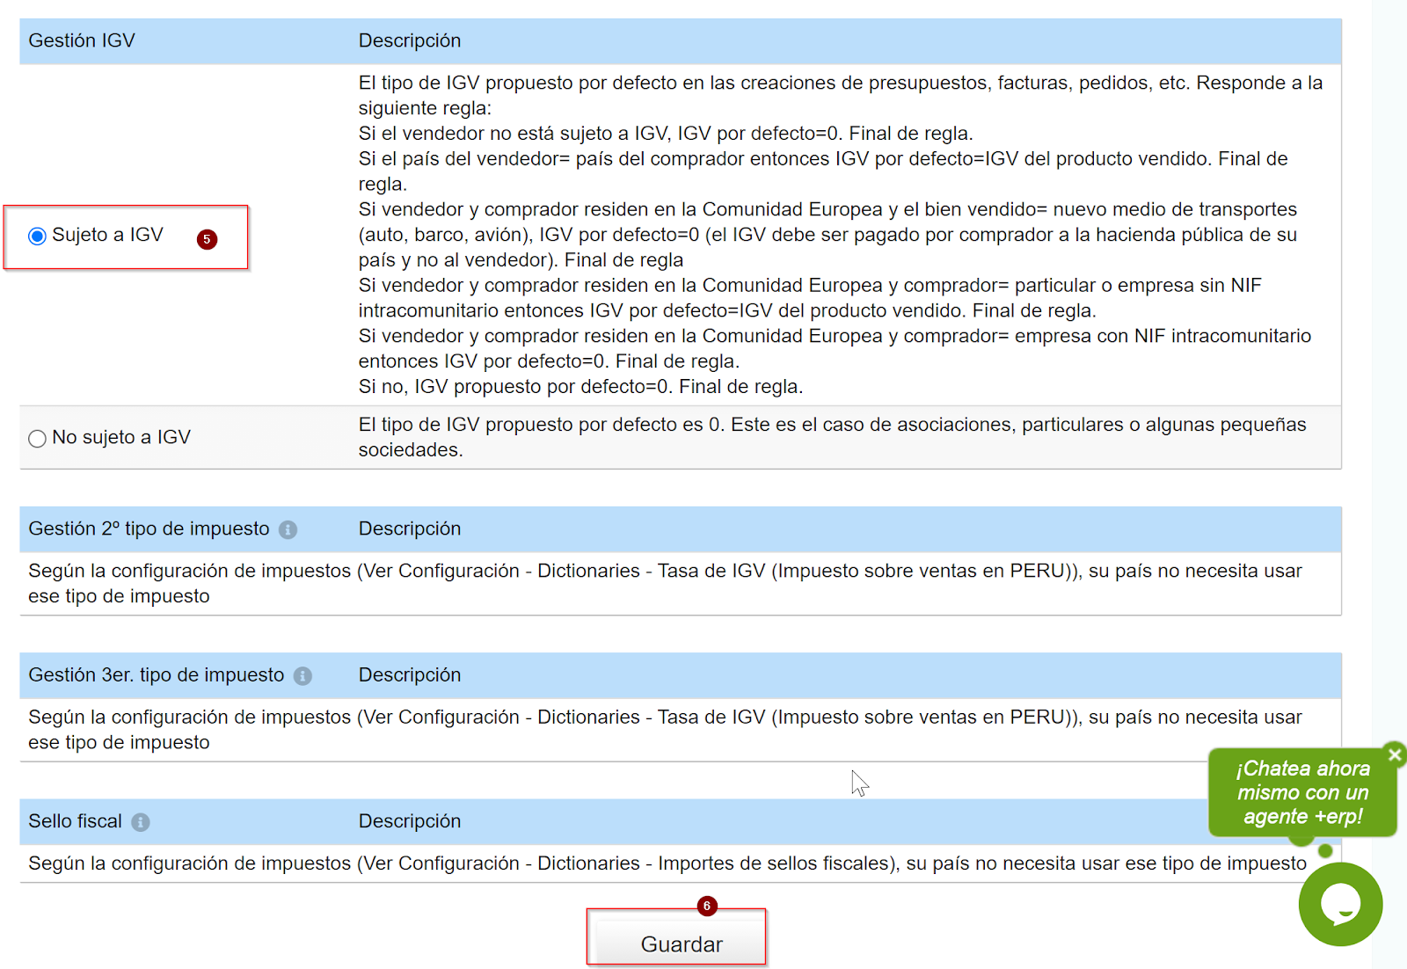This screenshot has width=1407, height=969.
Task: Open the green chat bubble widget
Action: click(x=1340, y=904)
